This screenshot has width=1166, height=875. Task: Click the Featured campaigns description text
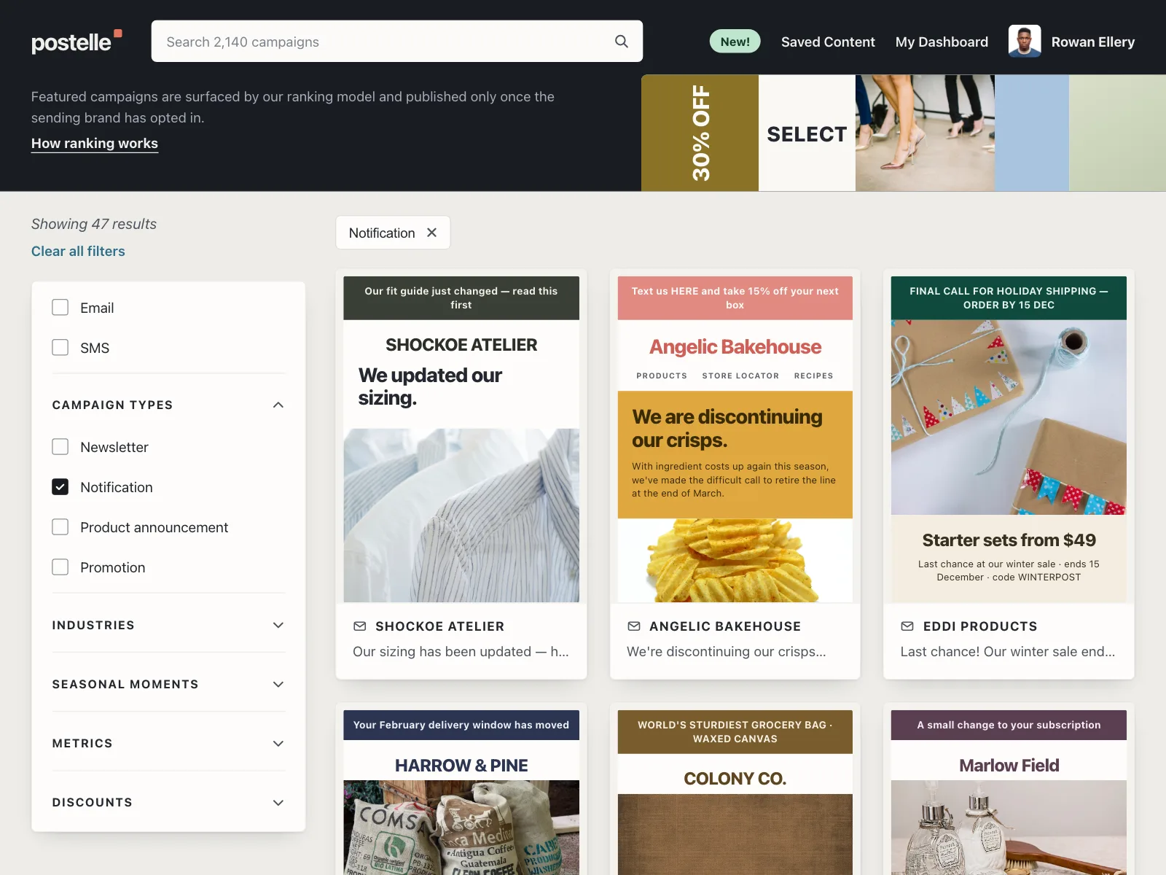[293, 107]
